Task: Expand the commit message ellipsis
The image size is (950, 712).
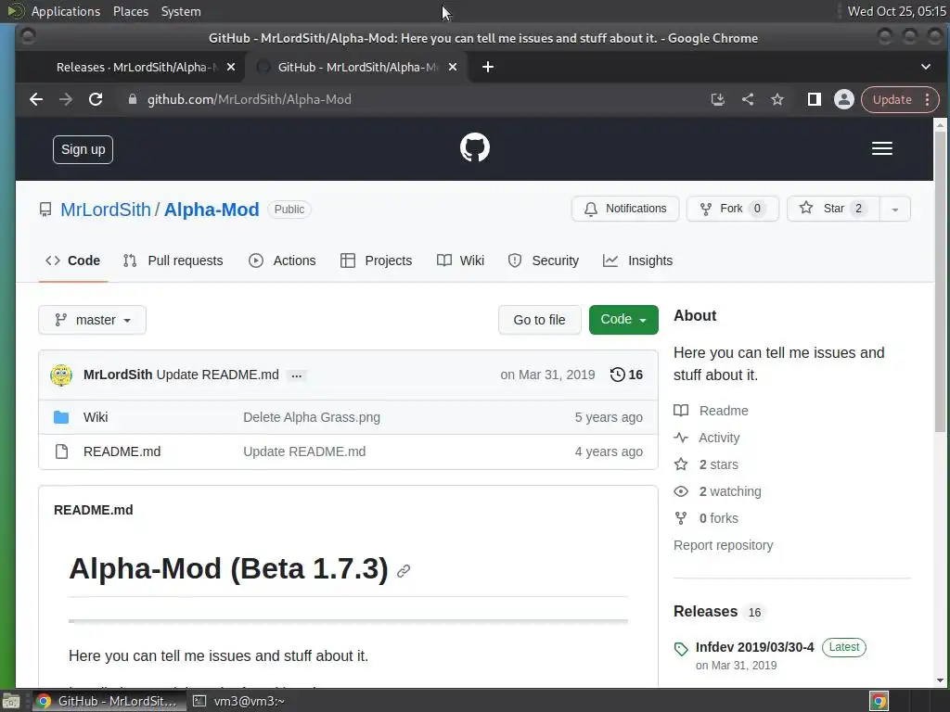Action: click(x=296, y=375)
